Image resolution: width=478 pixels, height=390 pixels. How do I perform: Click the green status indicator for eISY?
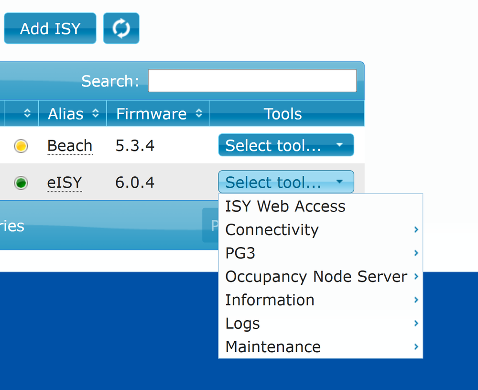(x=21, y=183)
